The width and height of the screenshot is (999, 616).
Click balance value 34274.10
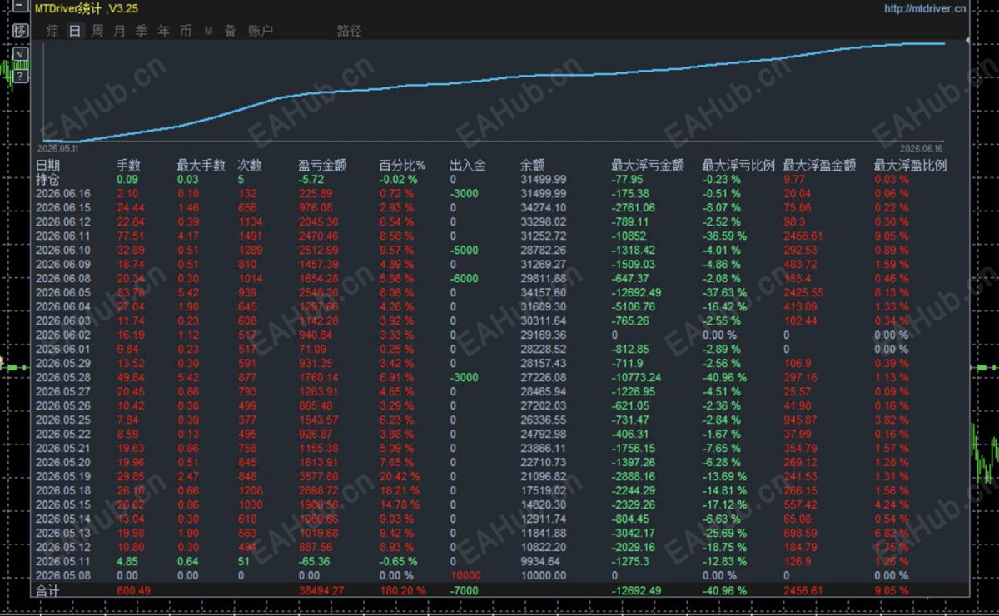click(x=544, y=207)
